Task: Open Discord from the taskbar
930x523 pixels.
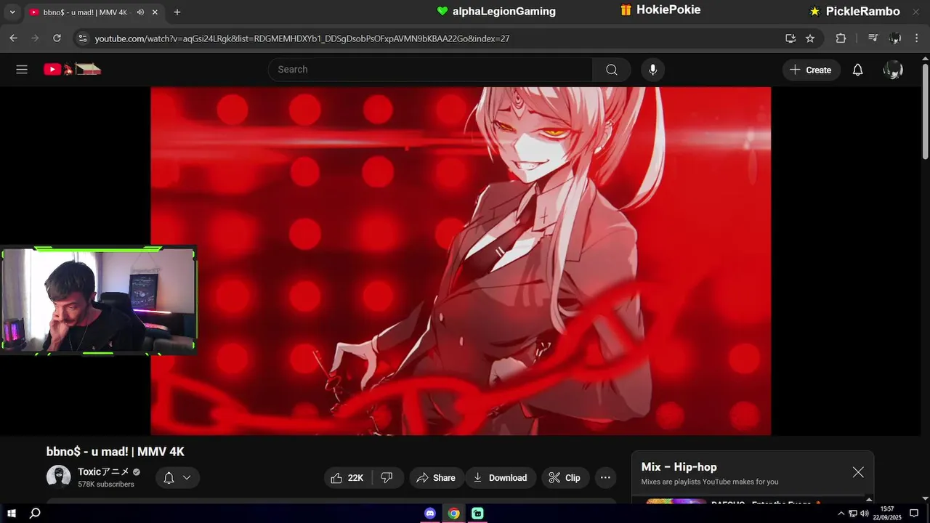Action: pos(430,513)
